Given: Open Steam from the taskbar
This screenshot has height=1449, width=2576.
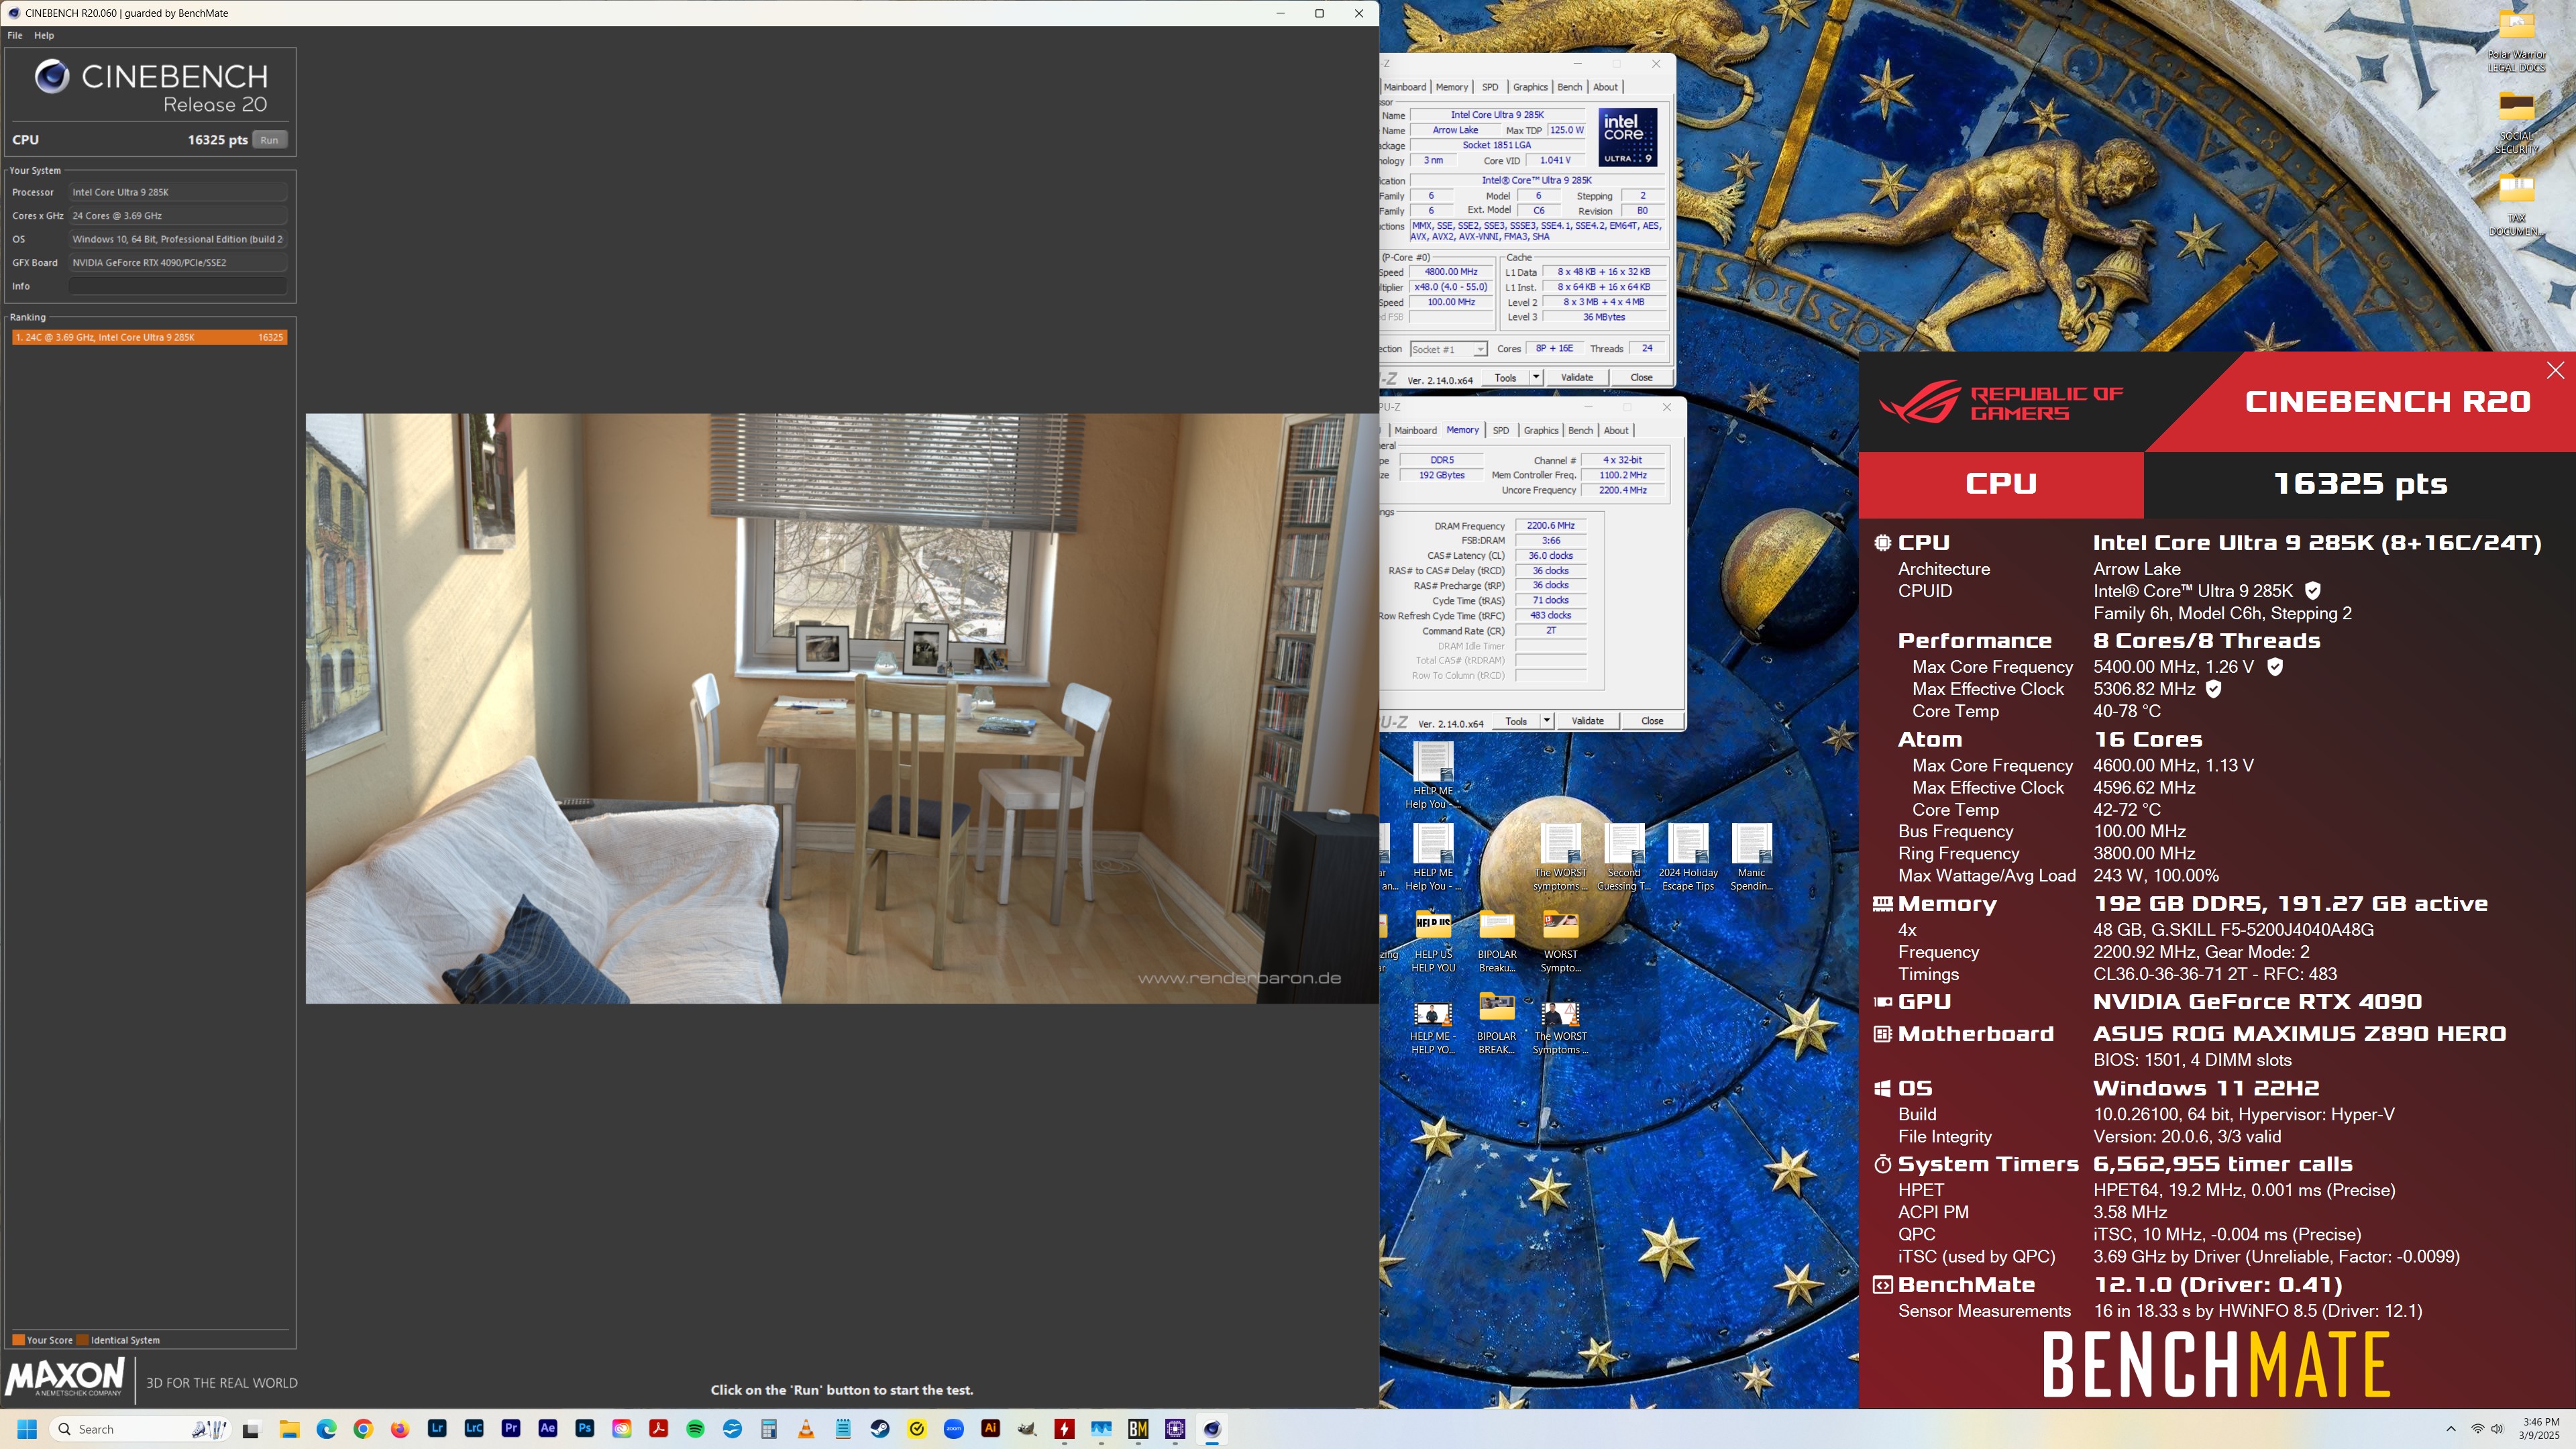Looking at the screenshot, I should (880, 1429).
